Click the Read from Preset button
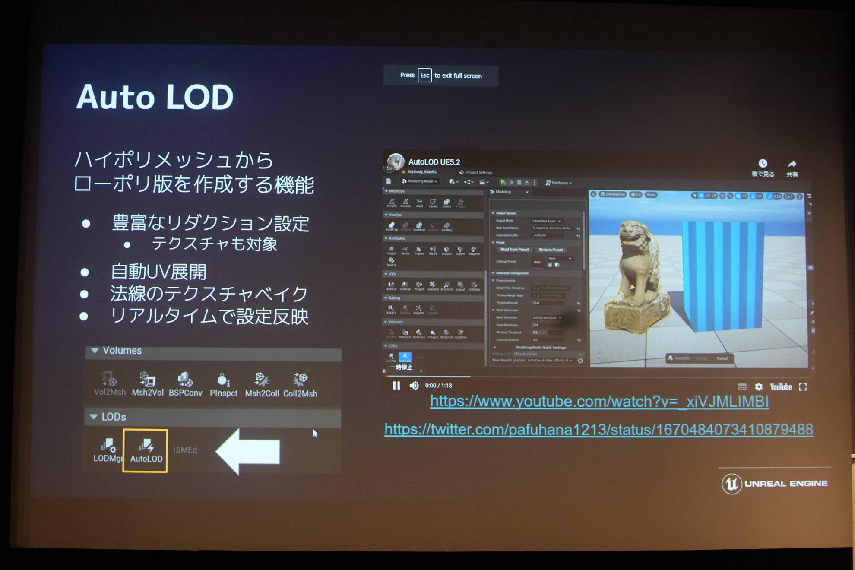The image size is (855, 570). pos(514,250)
